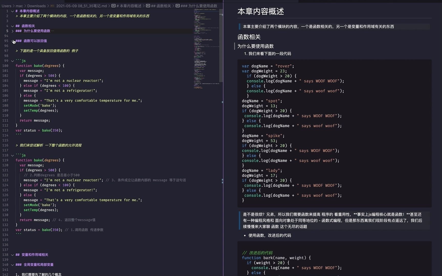The width and height of the screenshot is (442, 276).
Task: Click the preview heading 为什么要使用函数
Action: (x=256, y=46)
